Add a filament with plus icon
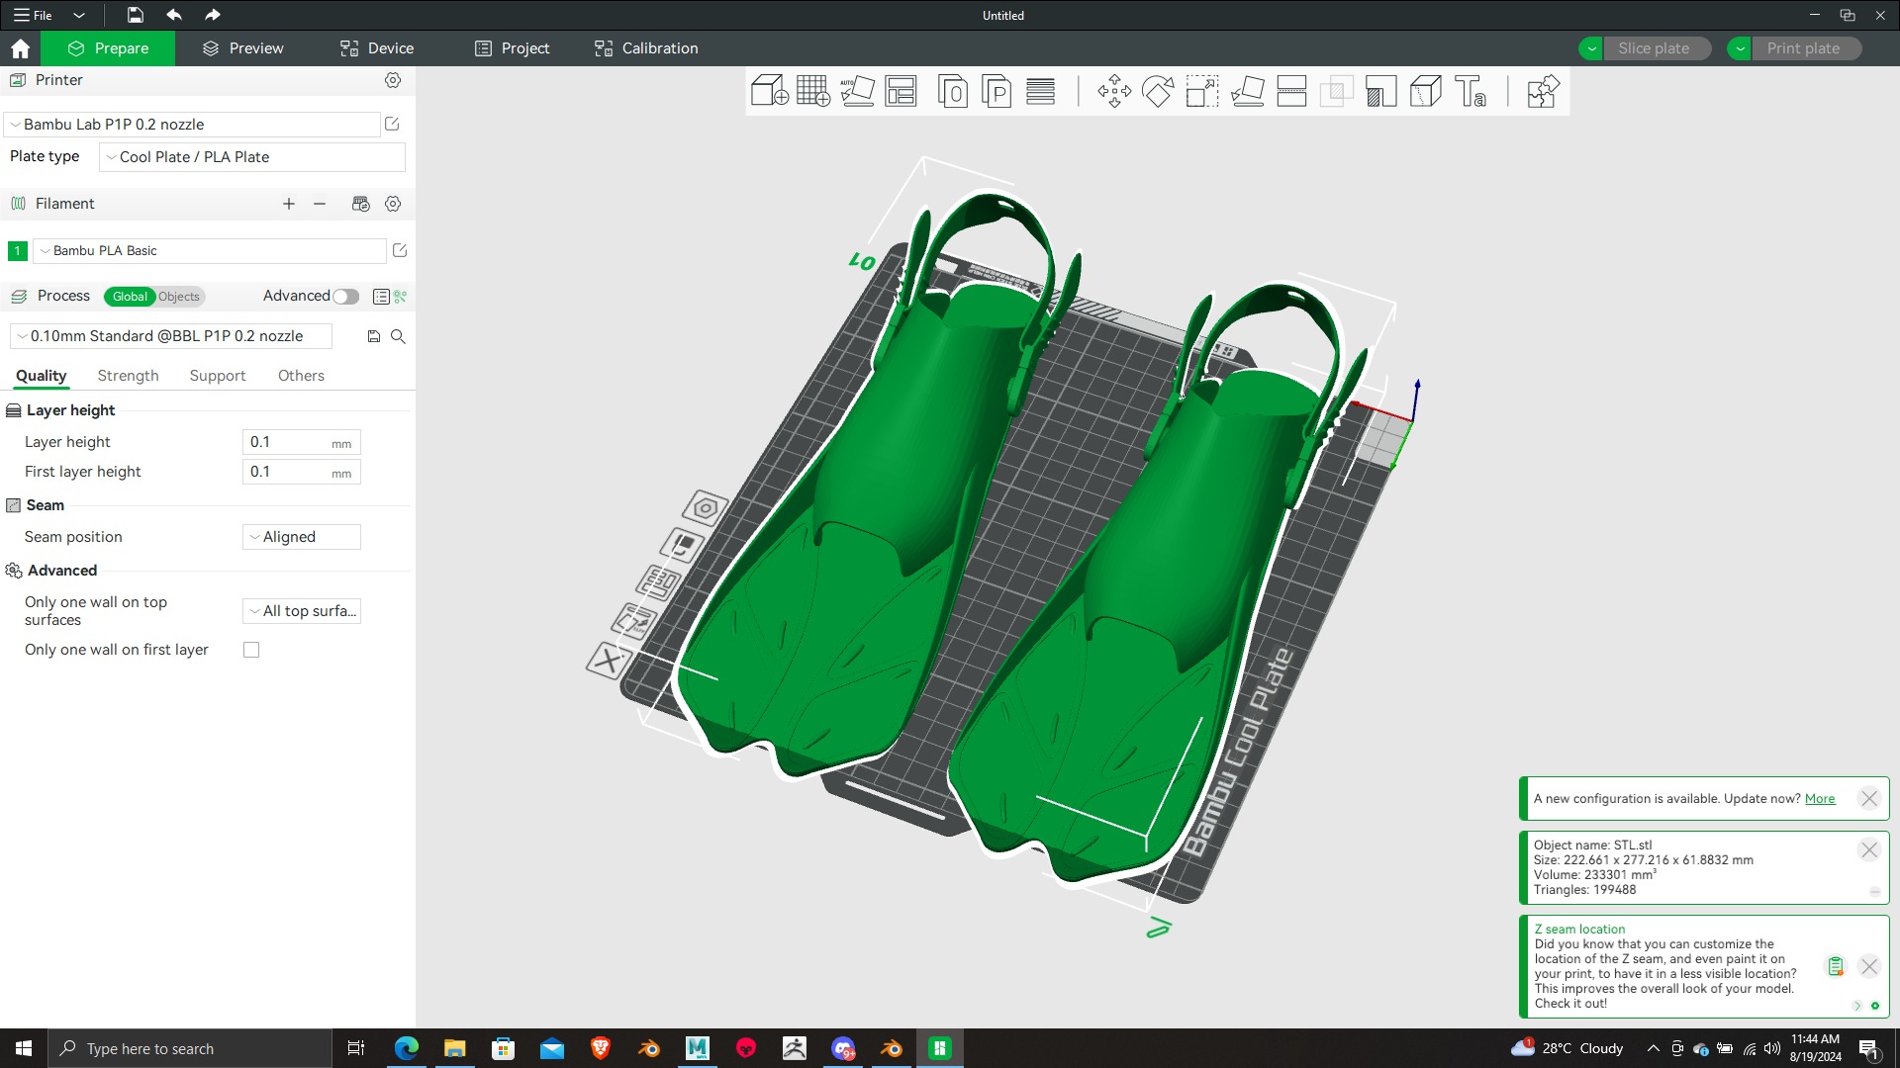The image size is (1900, 1068). (x=289, y=204)
